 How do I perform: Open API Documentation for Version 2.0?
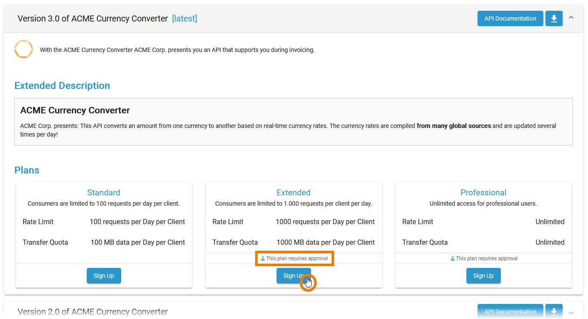[x=510, y=312]
